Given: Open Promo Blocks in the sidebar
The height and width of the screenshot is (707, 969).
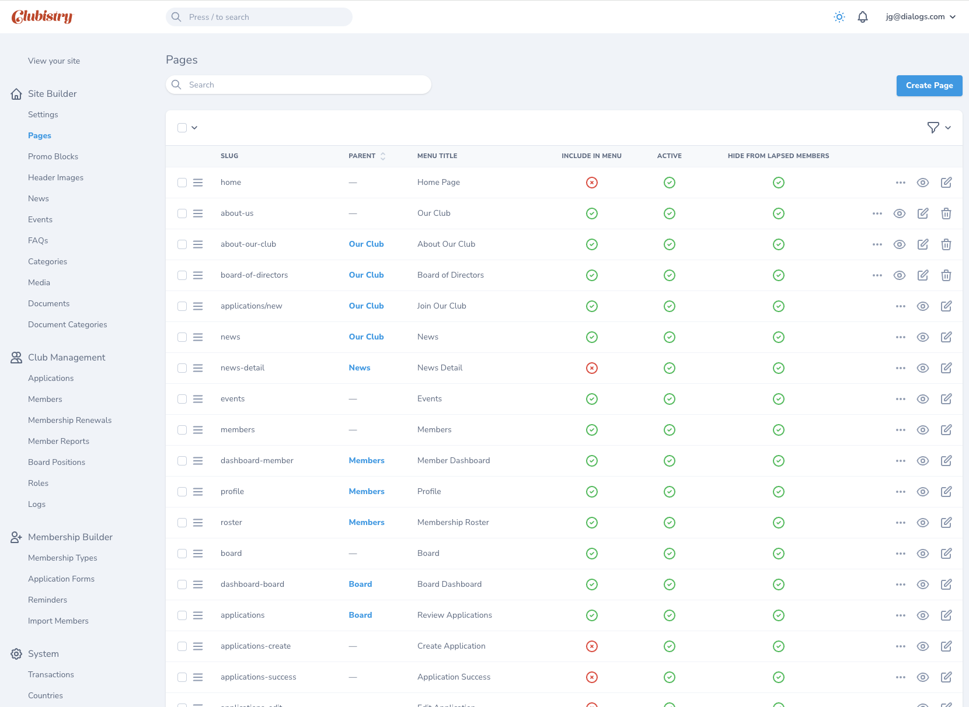Looking at the screenshot, I should (53, 156).
